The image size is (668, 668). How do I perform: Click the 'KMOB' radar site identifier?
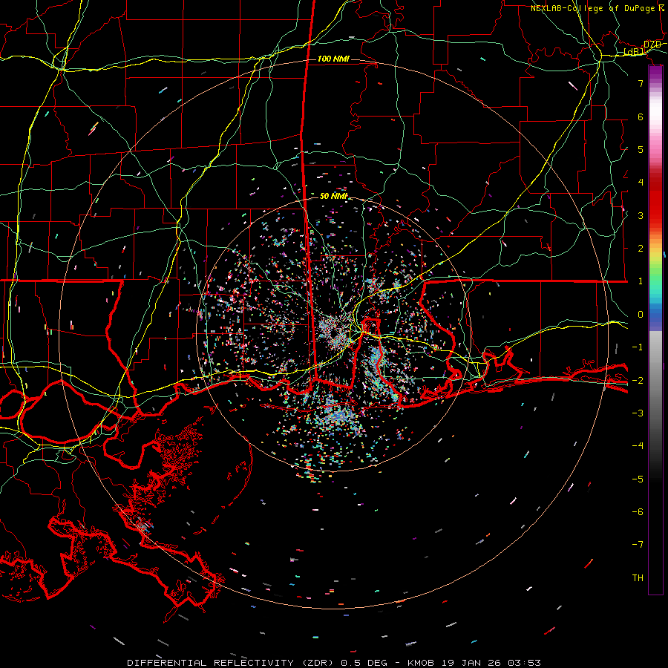coord(421,663)
